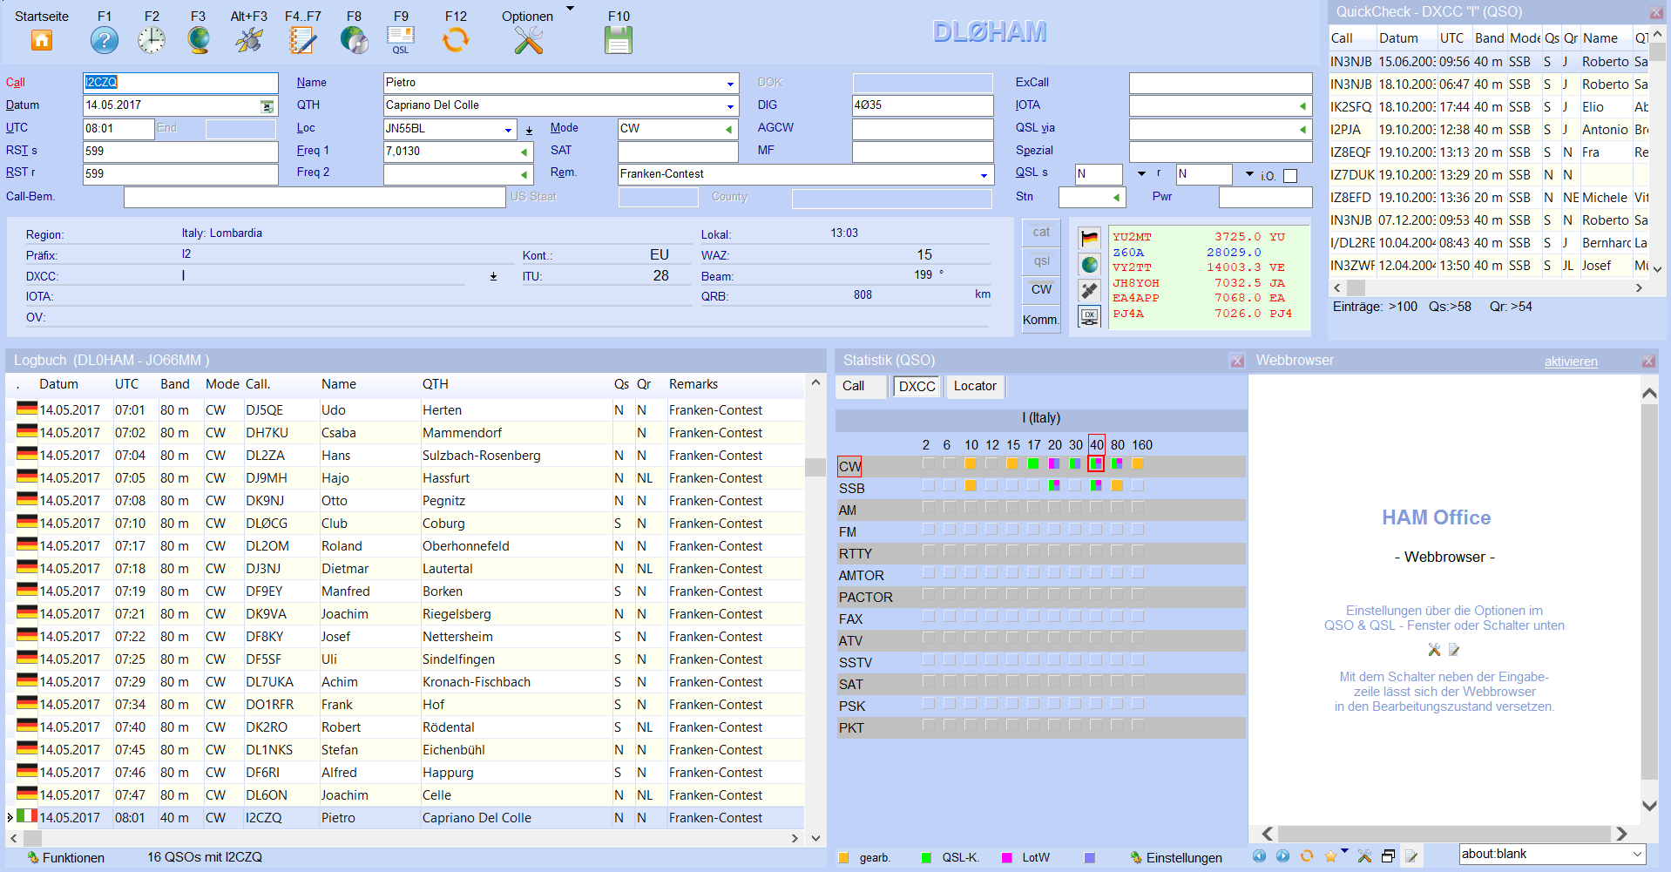This screenshot has height=872, width=1671.
Task: Toggle the RTTY 160 m band checkbox
Action: [x=1137, y=551]
